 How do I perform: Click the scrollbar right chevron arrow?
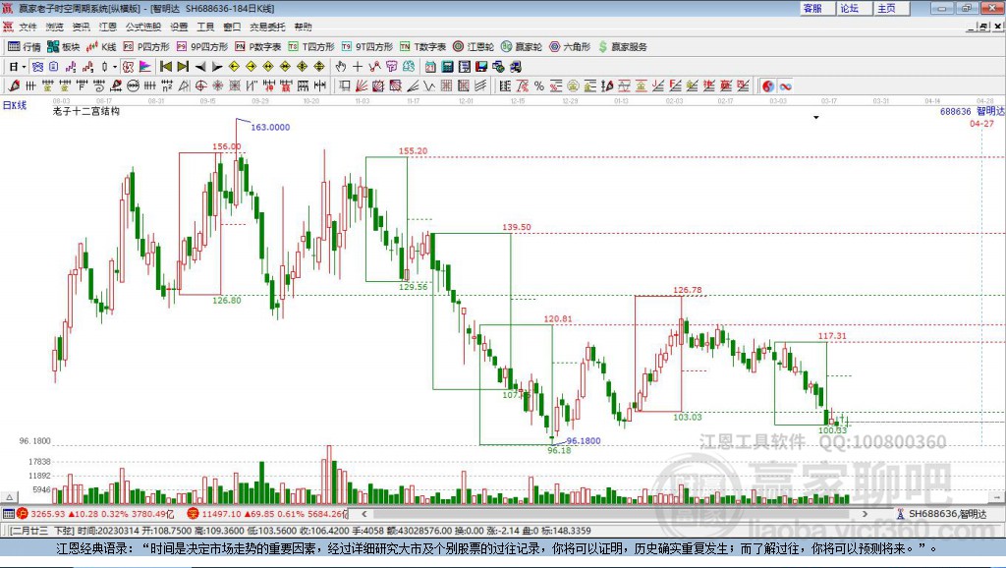click(x=865, y=513)
